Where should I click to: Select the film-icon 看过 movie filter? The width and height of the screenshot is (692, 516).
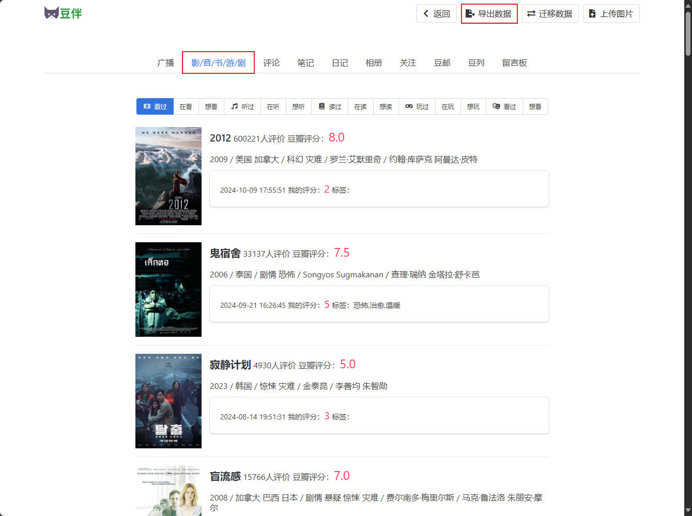pyautogui.click(x=155, y=106)
